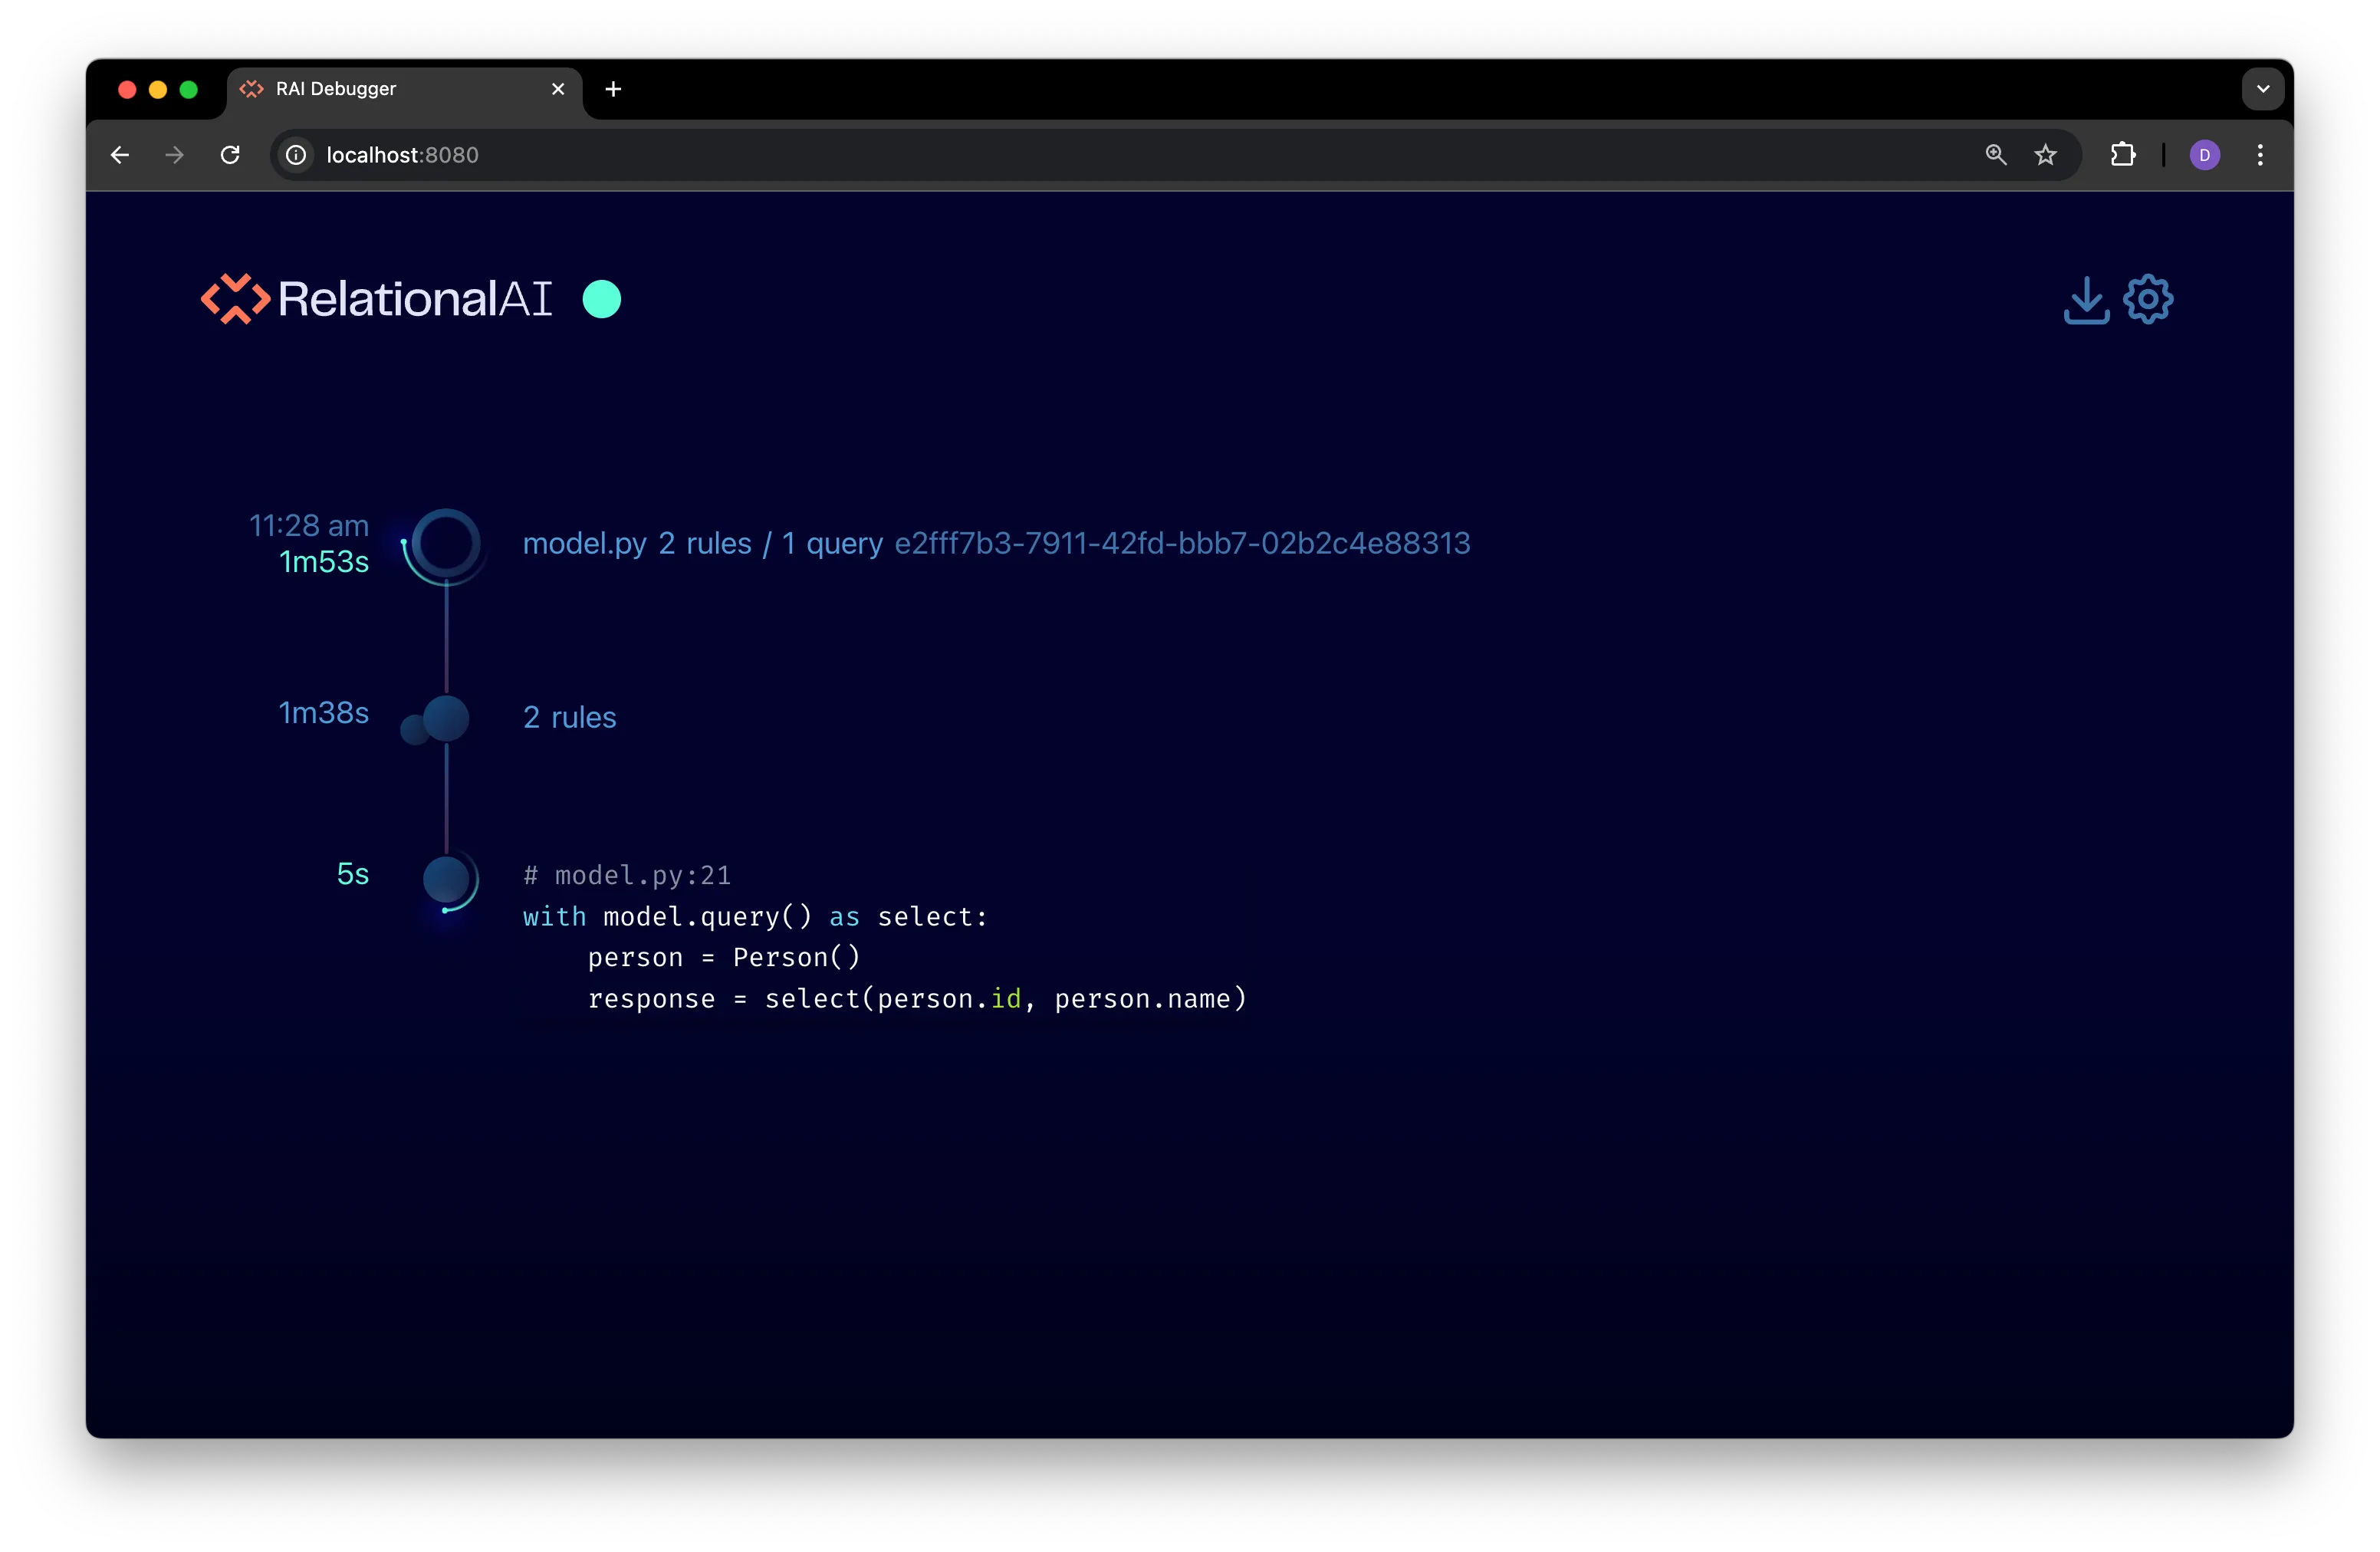2380x1552 pixels.
Task: Click the response = select(...) code line
Action: (x=917, y=998)
